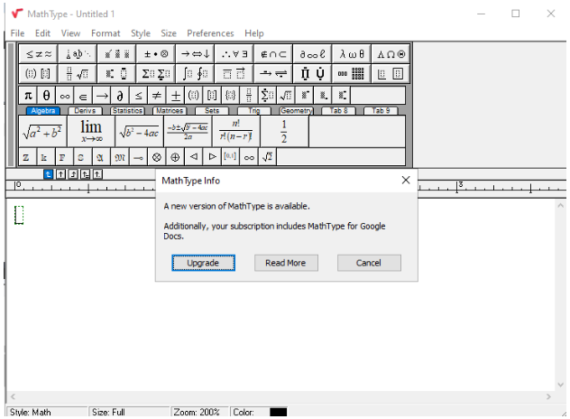
Task: Select the left-justified tab stop
Action: pos(48,174)
